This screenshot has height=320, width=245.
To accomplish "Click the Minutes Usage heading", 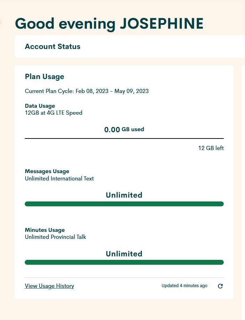I will tap(44, 230).
